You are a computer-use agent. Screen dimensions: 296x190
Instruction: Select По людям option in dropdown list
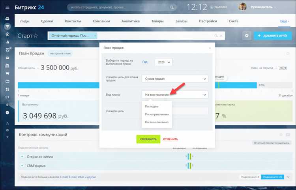(x=152, y=106)
